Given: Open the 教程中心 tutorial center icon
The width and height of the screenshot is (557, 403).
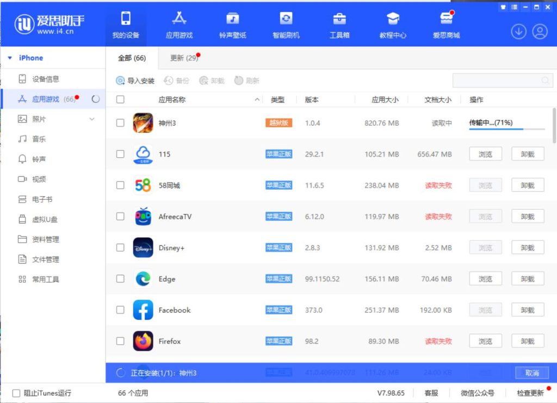Looking at the screenshot, I should 393,19.
